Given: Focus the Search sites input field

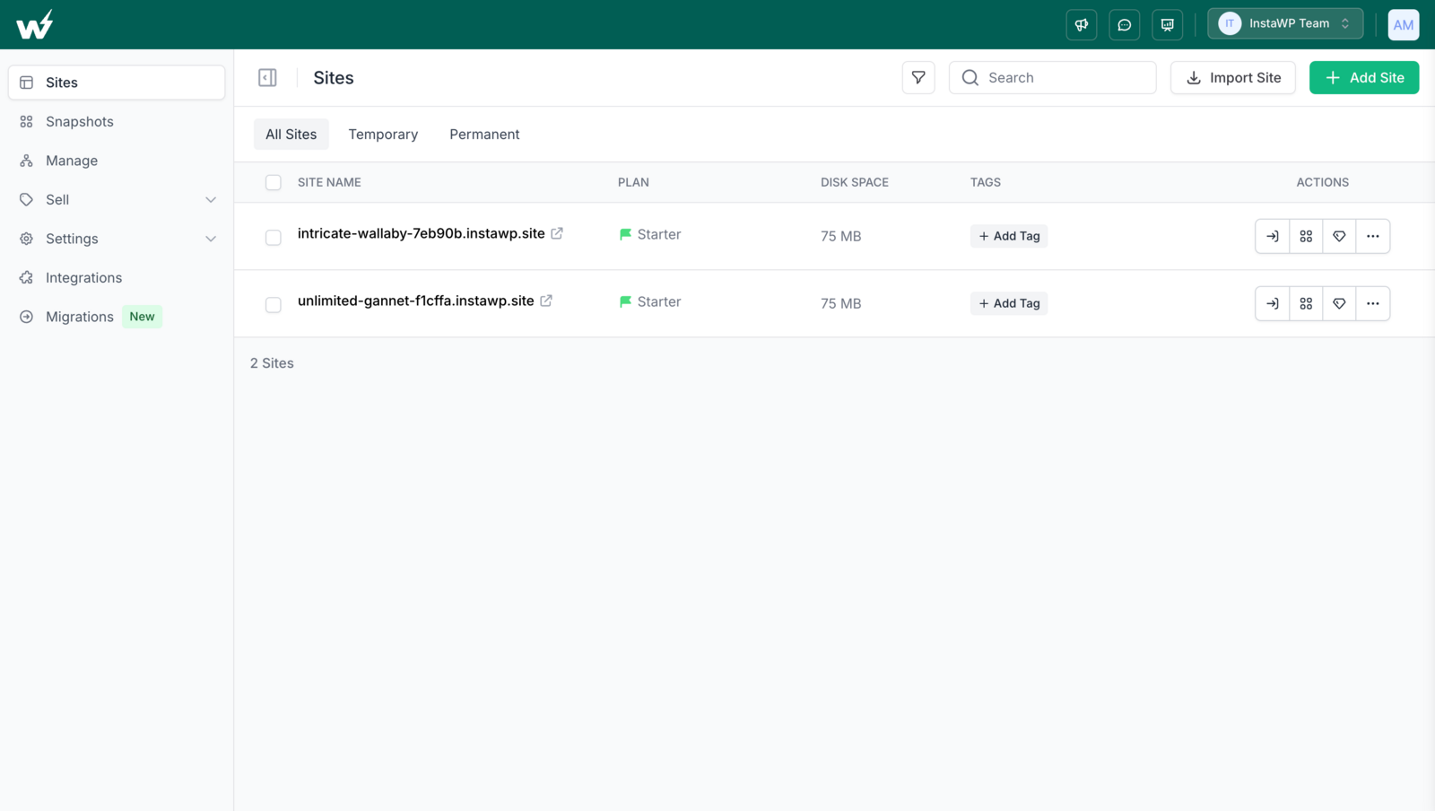Looking at the screenshot, I should pos(1053,78).
